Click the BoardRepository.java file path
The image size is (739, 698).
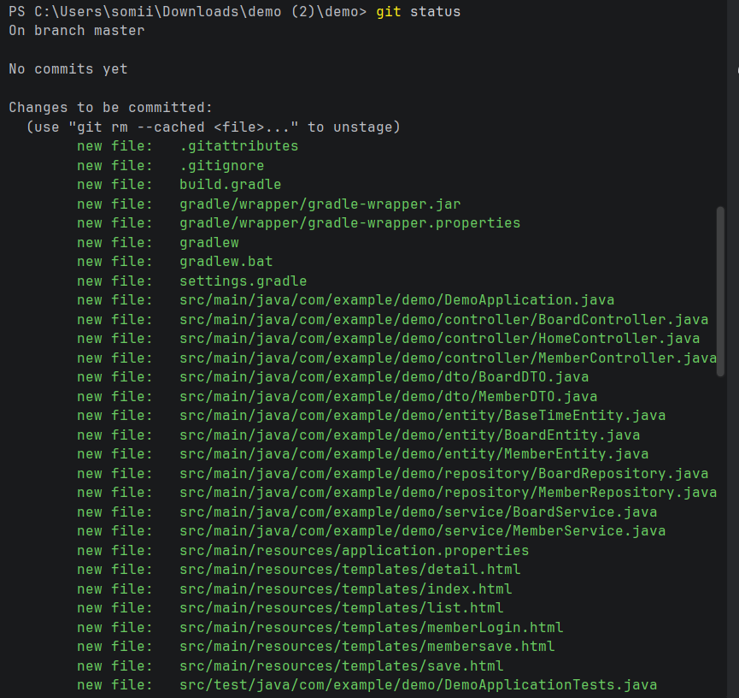[x=443, y=473]
